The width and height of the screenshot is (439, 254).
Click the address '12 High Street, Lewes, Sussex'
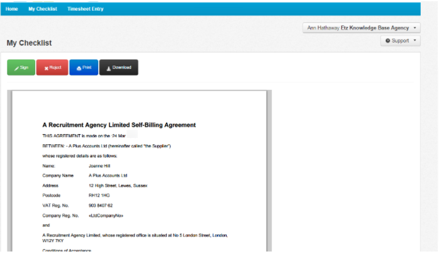[x=118, y=185]
